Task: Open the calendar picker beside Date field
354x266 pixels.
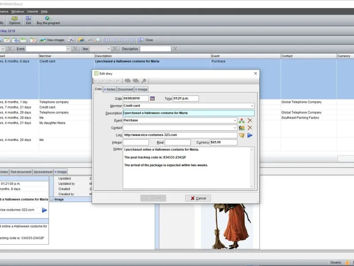Action: [x=152, y=98]
